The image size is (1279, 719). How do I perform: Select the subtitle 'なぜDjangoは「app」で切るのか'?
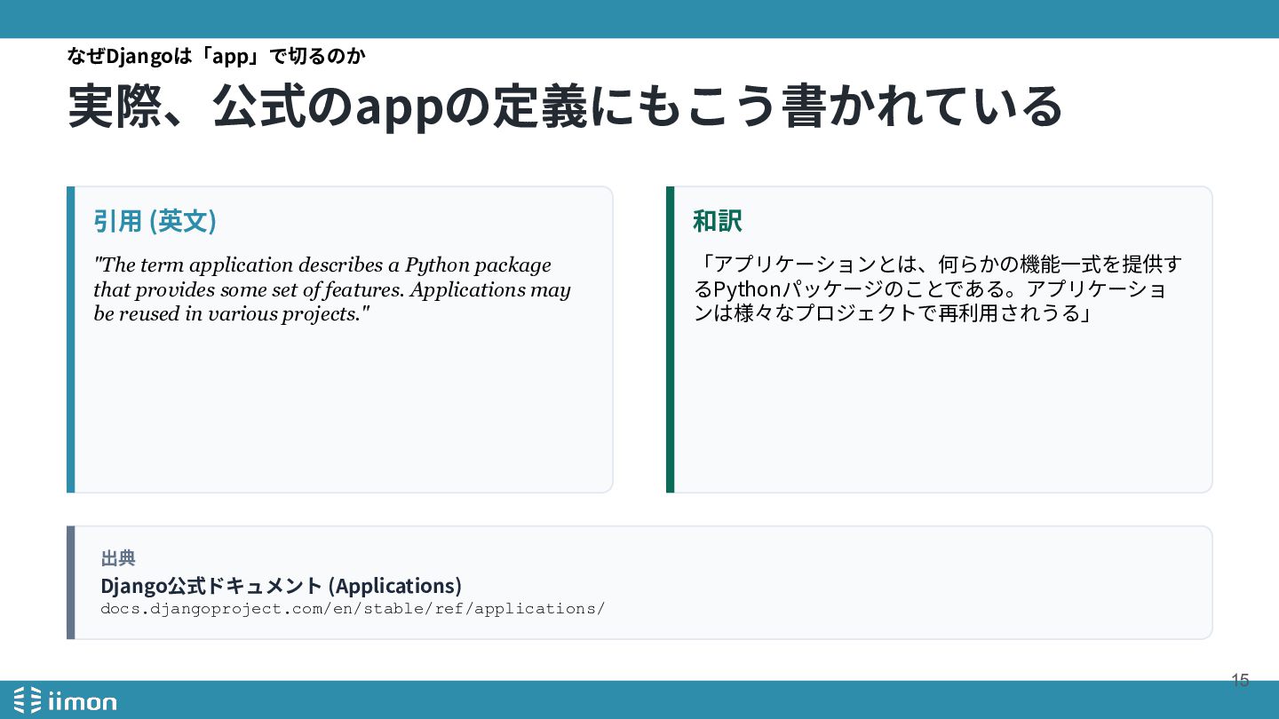click(x=217, y=56)
